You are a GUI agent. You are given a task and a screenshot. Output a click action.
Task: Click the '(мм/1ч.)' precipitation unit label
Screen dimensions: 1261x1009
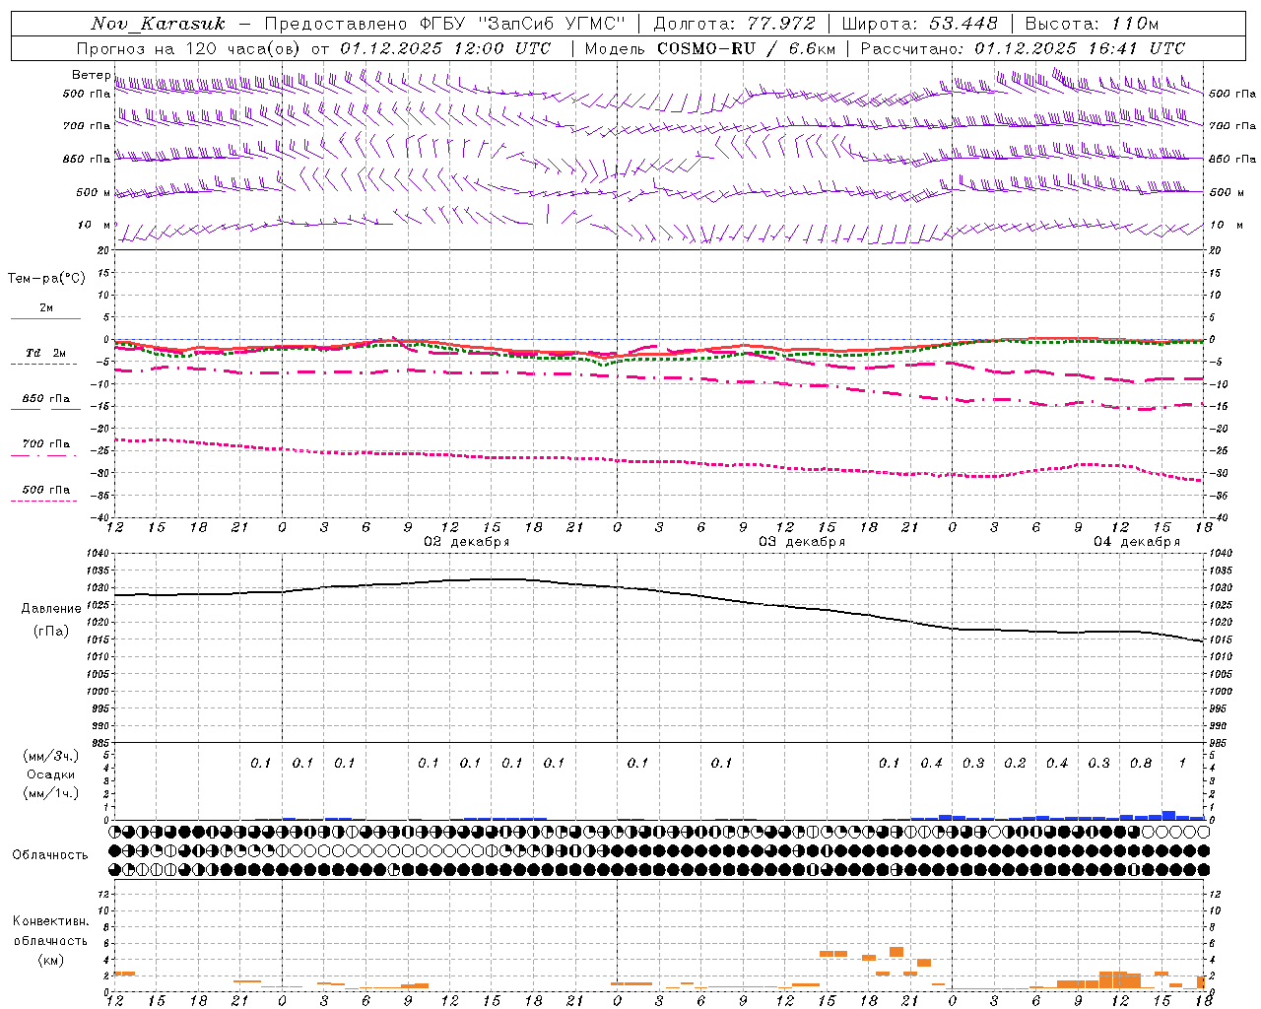[x=51, y=793]
